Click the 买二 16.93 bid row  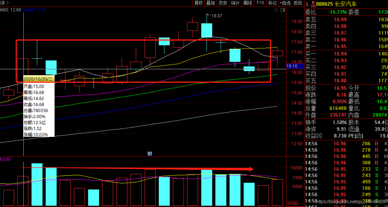pyautogui.click(x=346, y=61)
